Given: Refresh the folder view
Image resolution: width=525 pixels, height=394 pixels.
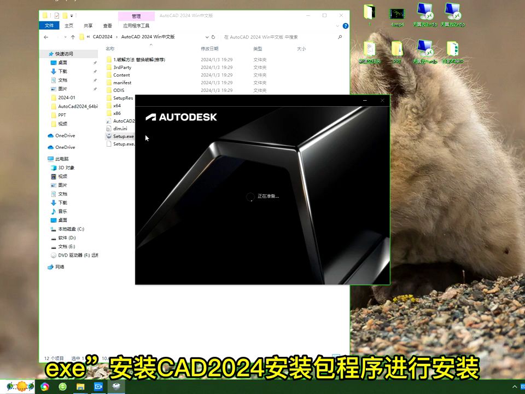Looking at the screenshot, I should coord(214,37).
